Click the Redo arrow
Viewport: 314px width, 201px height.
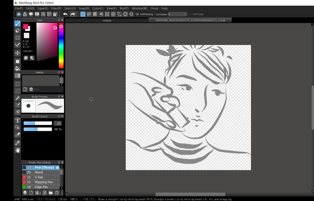tap(73, 14)
